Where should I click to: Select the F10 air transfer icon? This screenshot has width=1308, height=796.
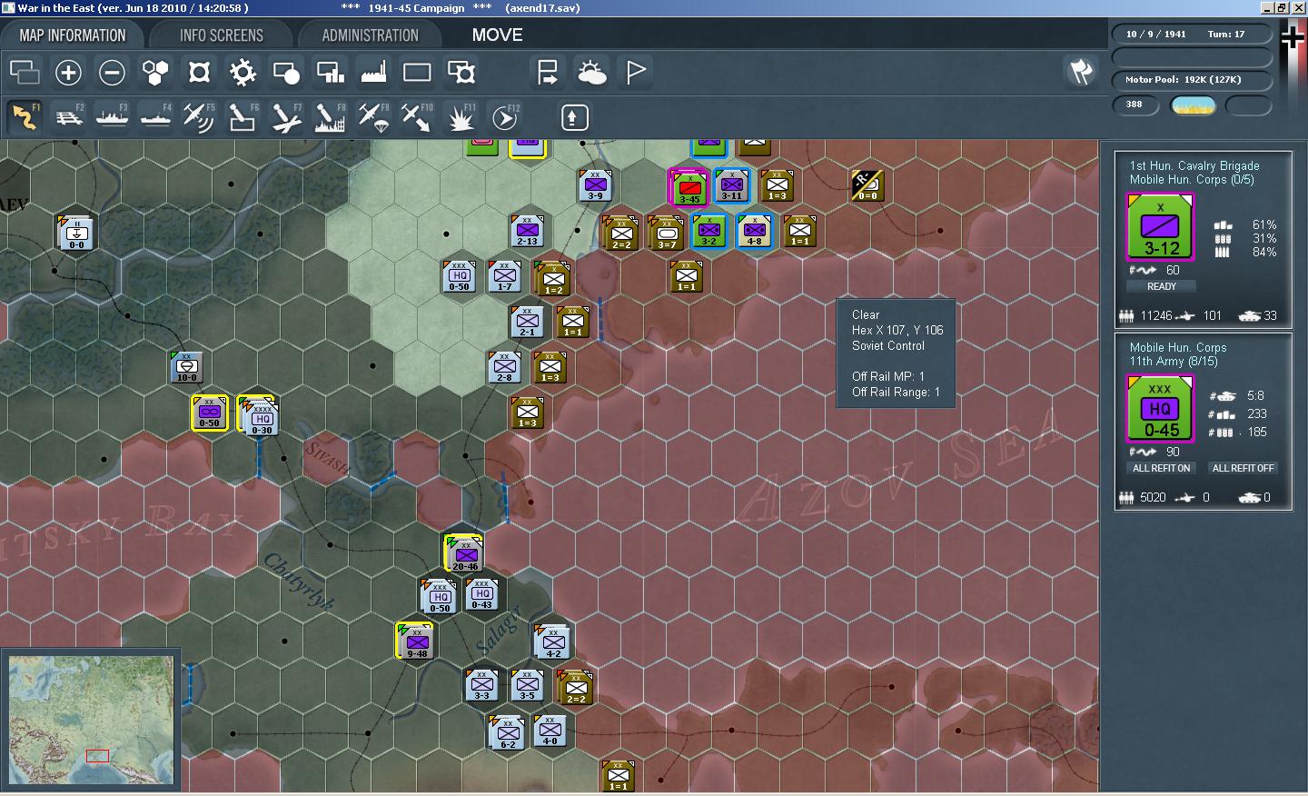[416, 117]
